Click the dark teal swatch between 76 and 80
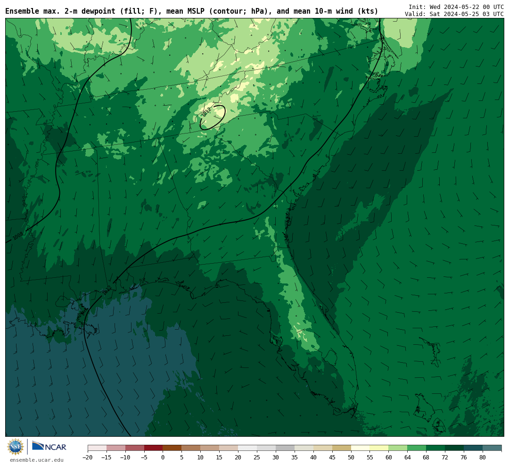The height and width of the screenshot is (466, 509). point(474,448)
